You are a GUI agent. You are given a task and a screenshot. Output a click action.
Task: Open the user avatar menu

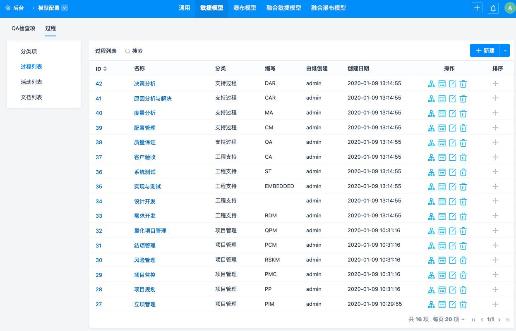pos(509,8)
